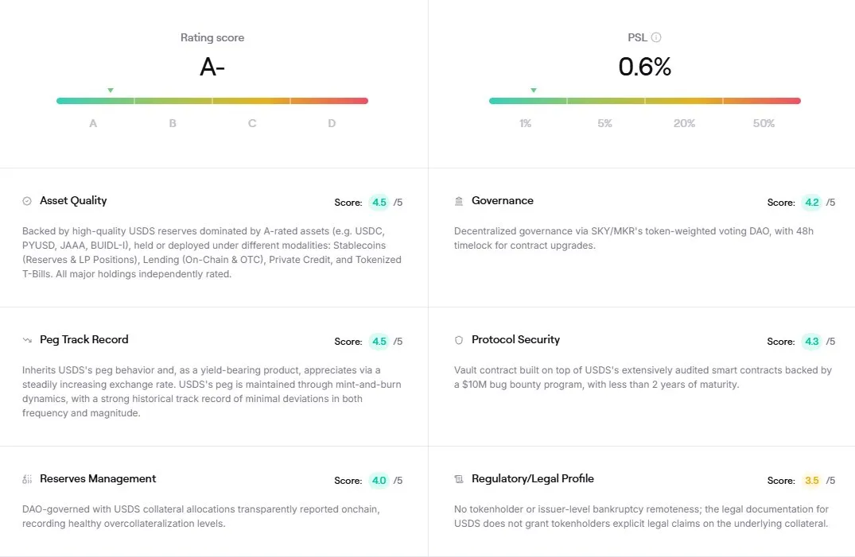
Task: Click the Governance building icon
Action: pyautogui.click(x=459, y=201)
